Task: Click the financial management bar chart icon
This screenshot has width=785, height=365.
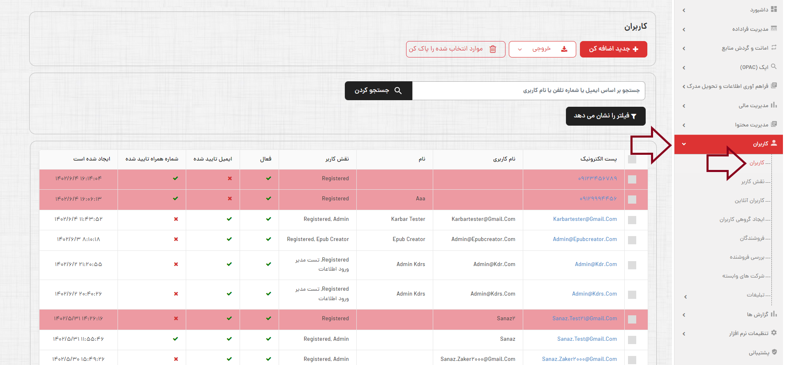Action: click(x=774, y=105)
